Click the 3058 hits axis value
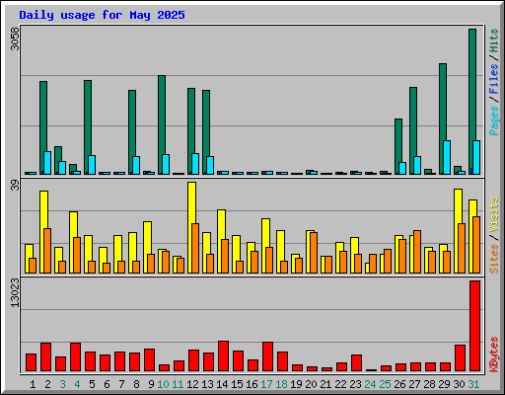The image size is (505, 395). 15,39
